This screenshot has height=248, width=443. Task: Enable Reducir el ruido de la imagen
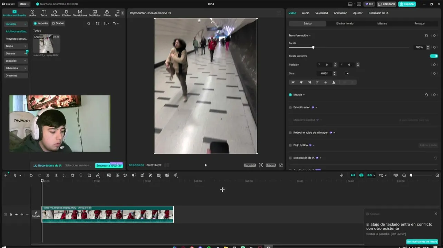click(x=290, y=133)
